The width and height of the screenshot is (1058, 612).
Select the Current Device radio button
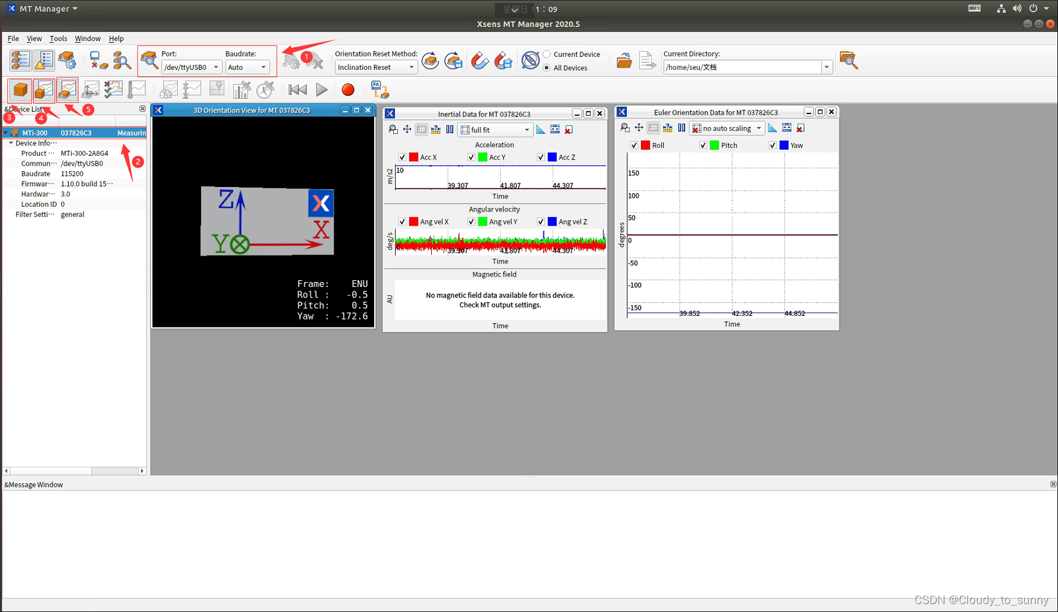click(547, 54)
